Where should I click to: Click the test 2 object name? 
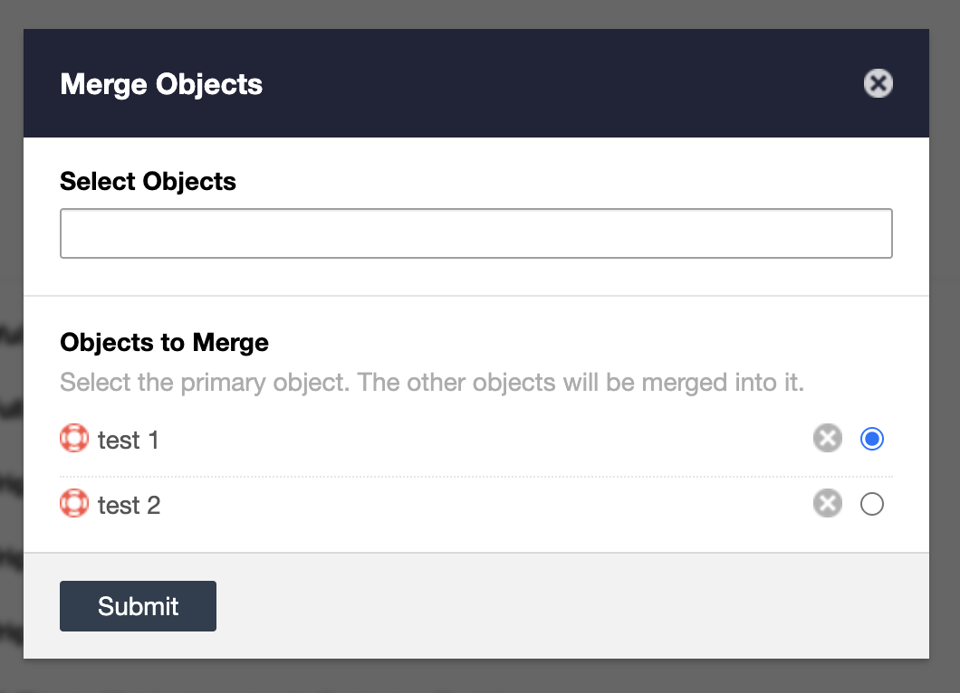point(129,505)
